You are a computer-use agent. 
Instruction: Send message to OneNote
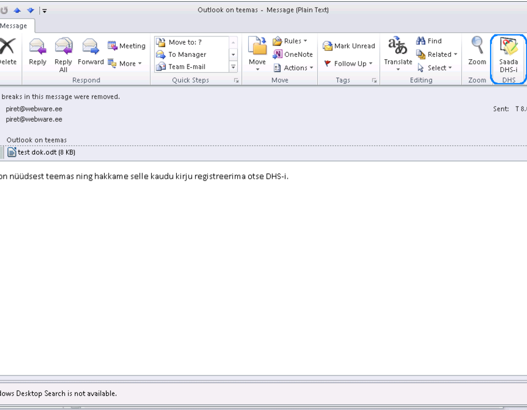point(293,54)
